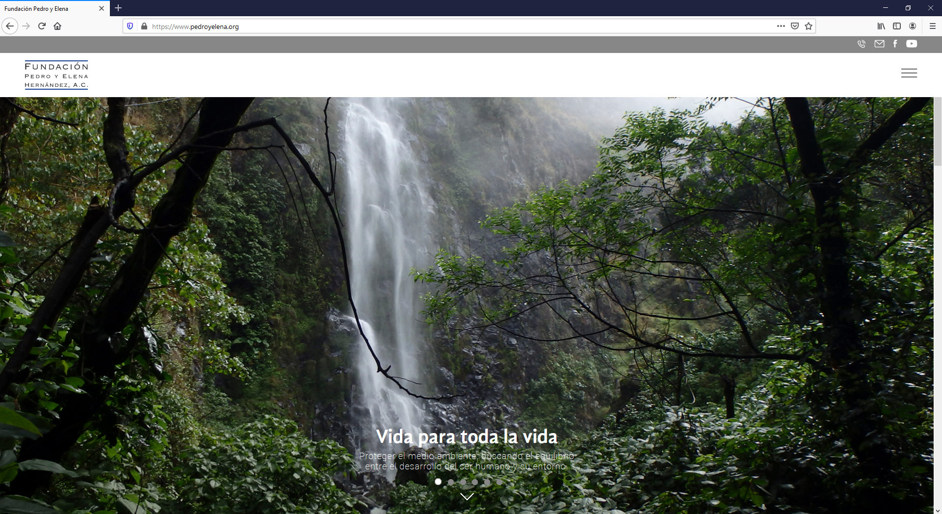This screenshot has width=942, height=514.
Task: Bookmark this page with the star
Action: tap(809, 26)
